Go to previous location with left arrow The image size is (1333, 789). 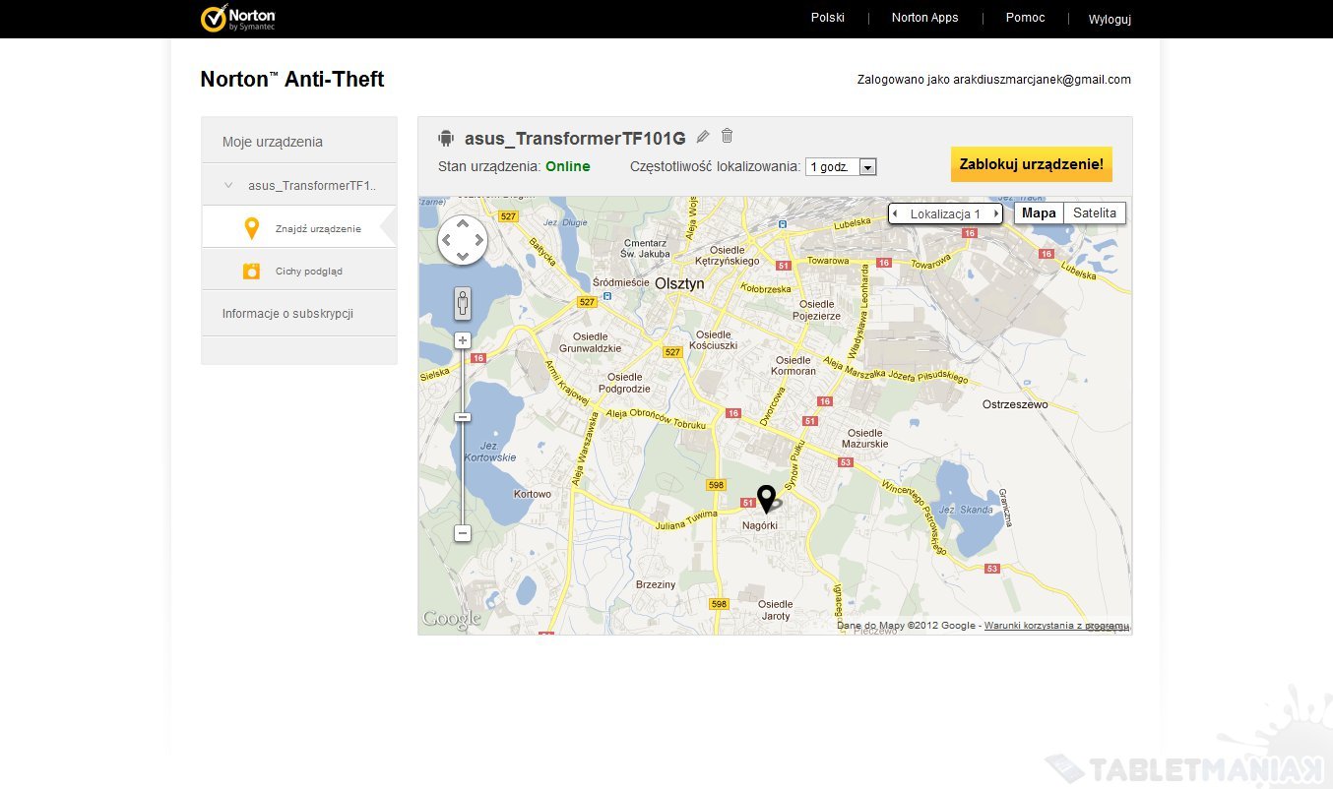(x=895, y=214)
